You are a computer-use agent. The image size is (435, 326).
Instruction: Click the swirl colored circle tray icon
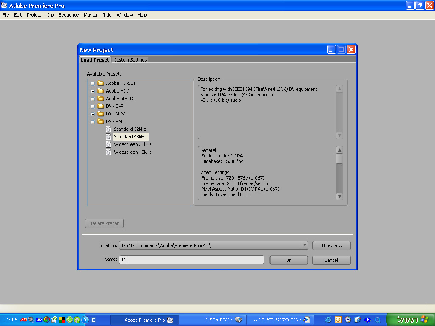point(47,320)
